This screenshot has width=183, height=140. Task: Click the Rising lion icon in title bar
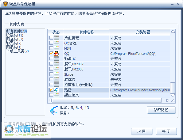[5, 4]
